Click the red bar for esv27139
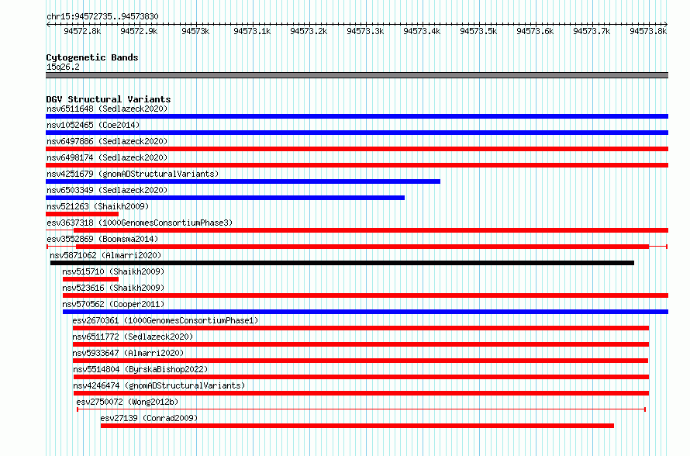 357,426
